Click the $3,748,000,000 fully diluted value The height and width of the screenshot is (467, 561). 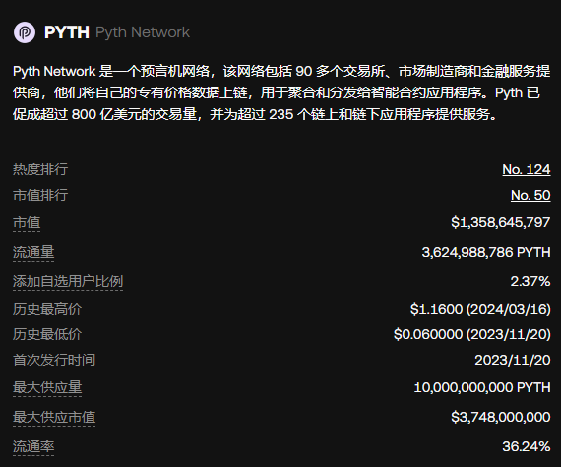[x=501, y=417]
